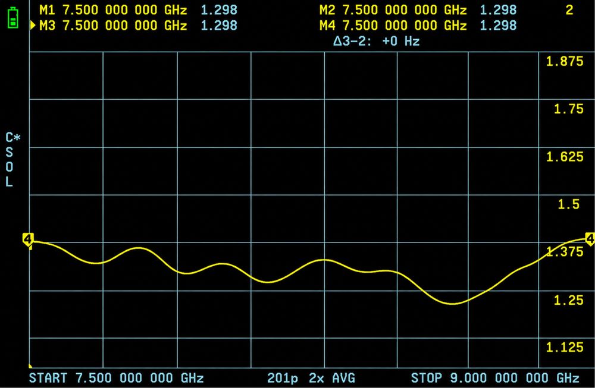The width and height of the screenshot is (595, 388).
Task: Tap the STOP 9.000 000 000 GHz field
Action: tap(495, 378)
